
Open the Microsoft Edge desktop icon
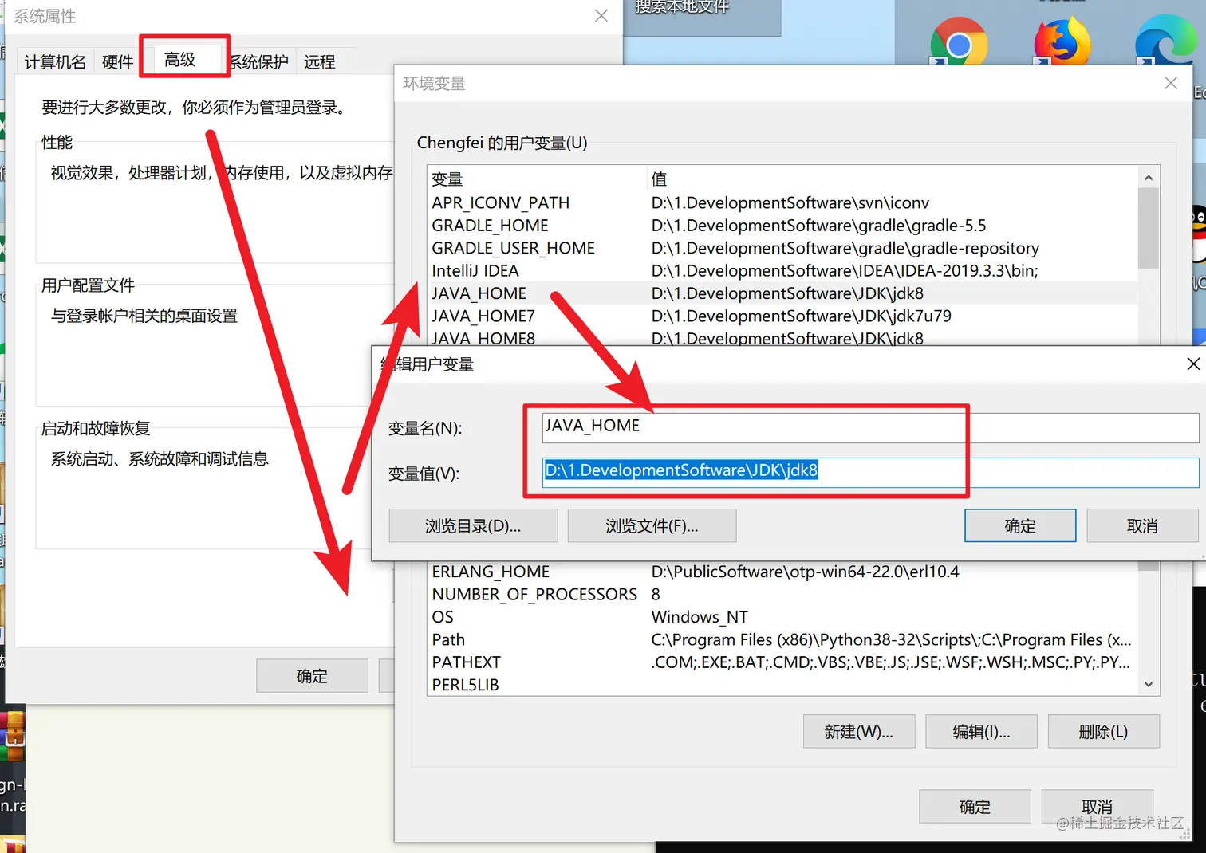tap(1165, 41)
